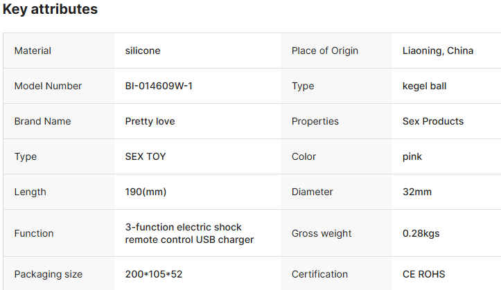The image size is (501, 290).
Task: Select the Color label cell
Action: click(x=304, y=156)
